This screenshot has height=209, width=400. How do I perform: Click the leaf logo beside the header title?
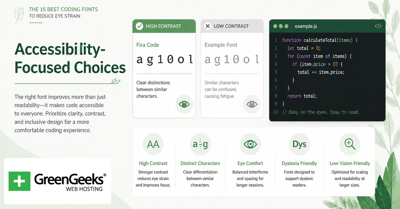click(x=19, y=15)
